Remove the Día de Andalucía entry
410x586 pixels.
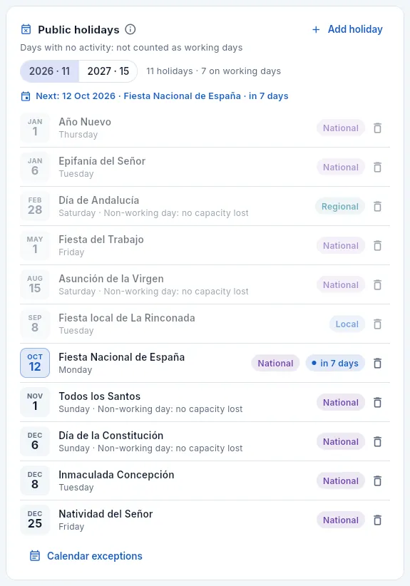[x=377, y=206]
